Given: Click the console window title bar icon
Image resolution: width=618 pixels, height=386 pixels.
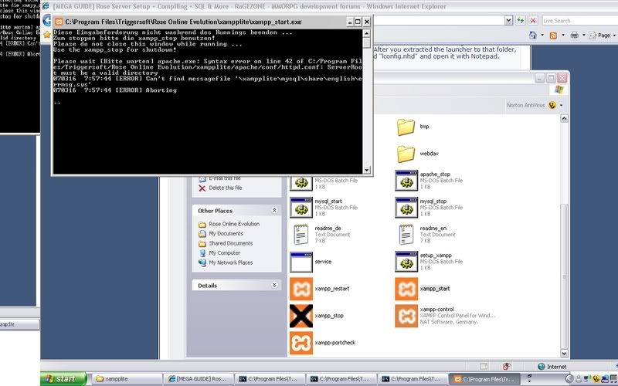Looking at the screenshot, I should pos(59,22).
